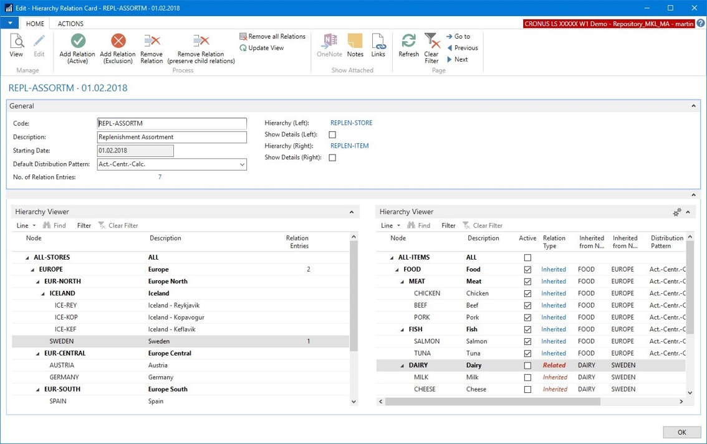The image size is (707, 444).
Task: Click the Clear Filter ribbon icon
Action: click(x=431, y=42)
